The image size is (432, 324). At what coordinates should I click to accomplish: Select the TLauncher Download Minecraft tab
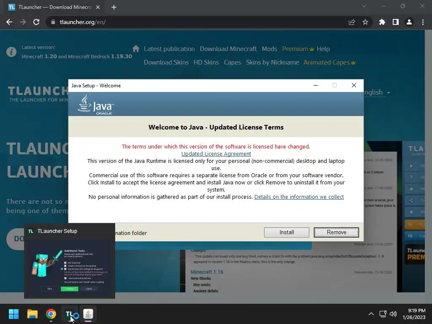(54, 7)
